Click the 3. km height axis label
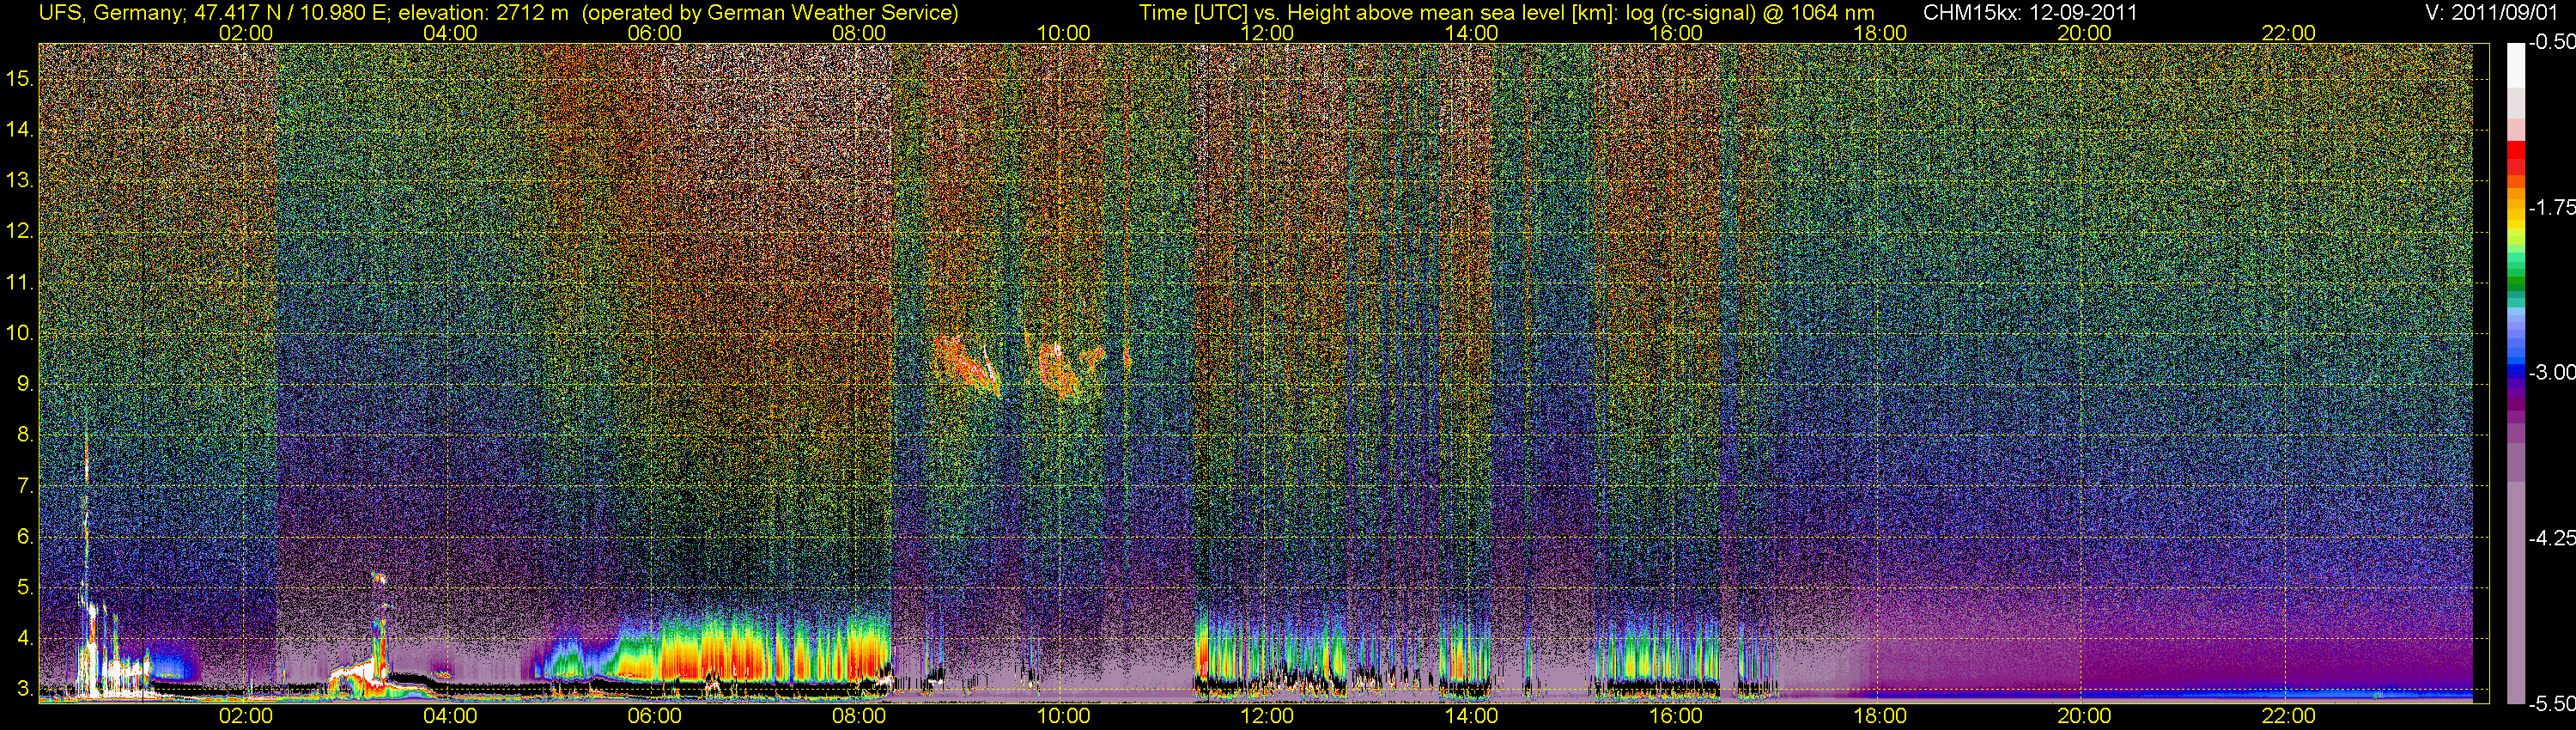Viewport: 2576px width, 730px height. pos(24,688)
